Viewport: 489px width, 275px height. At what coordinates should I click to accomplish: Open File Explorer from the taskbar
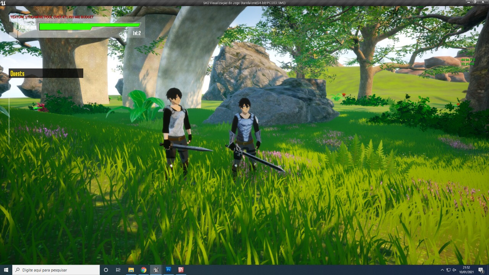tap(131, 270)
